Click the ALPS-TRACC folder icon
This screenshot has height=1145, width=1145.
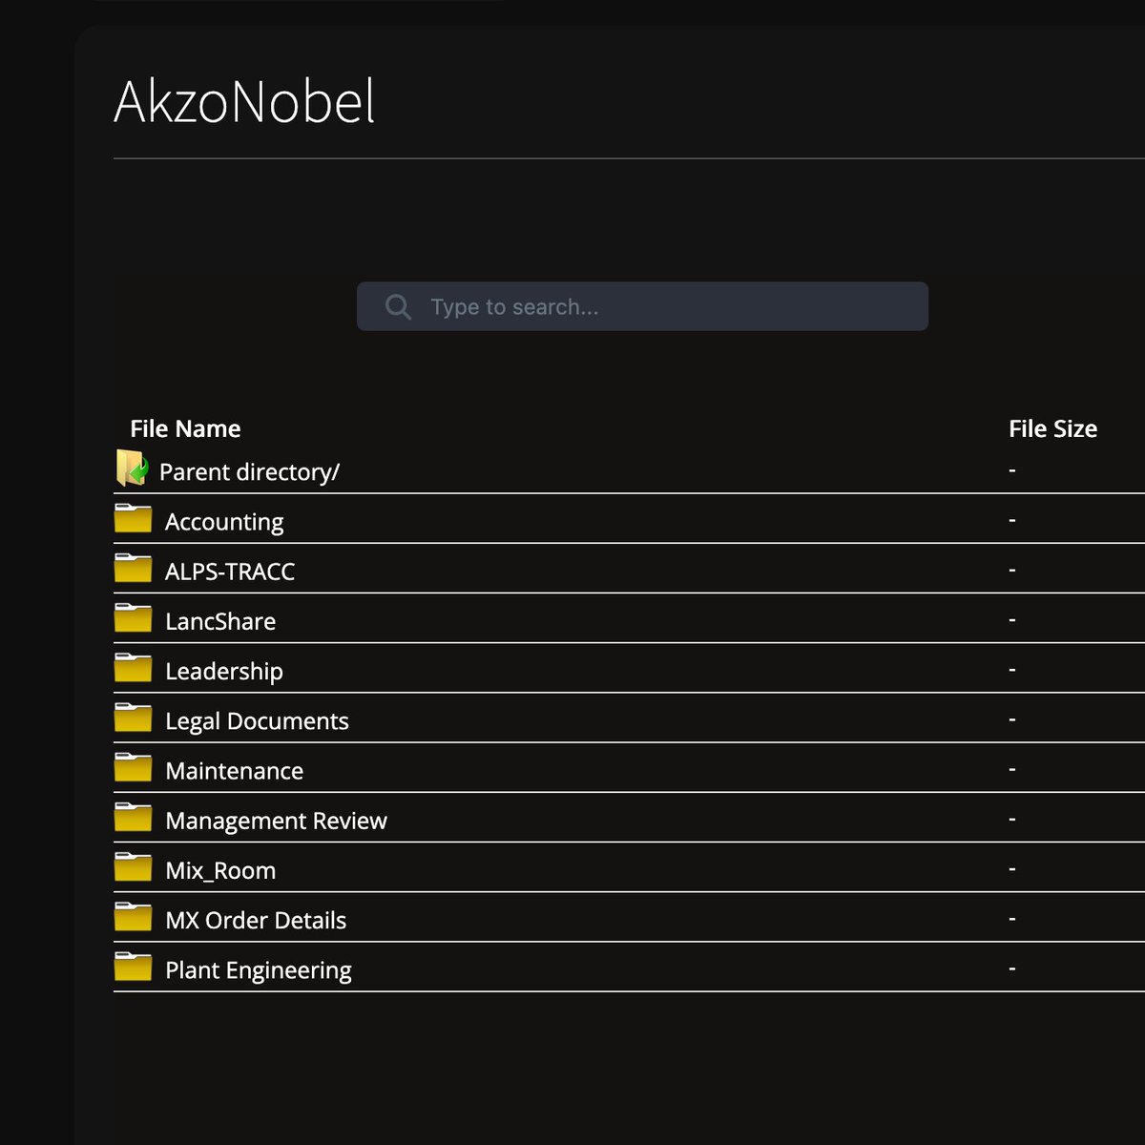[x=133, y=568]
